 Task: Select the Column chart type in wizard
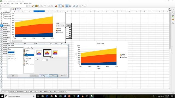[28, 50]
